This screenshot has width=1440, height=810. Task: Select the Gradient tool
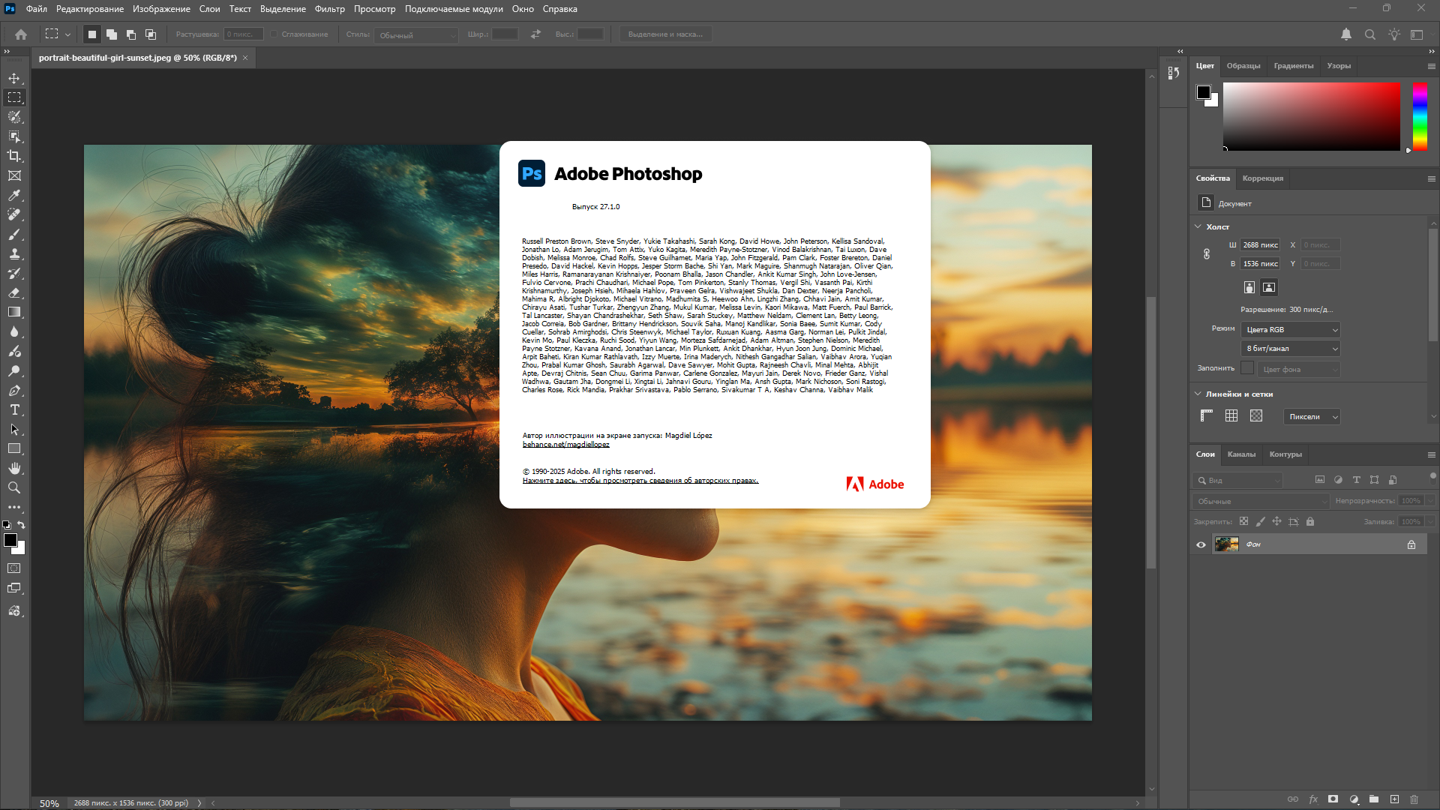click(x=14, y=312)
